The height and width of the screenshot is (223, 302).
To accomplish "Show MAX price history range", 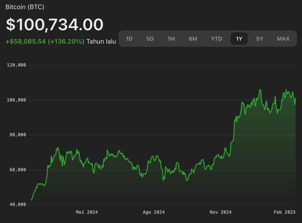I will pyautogui.click(x=283, y=39).
